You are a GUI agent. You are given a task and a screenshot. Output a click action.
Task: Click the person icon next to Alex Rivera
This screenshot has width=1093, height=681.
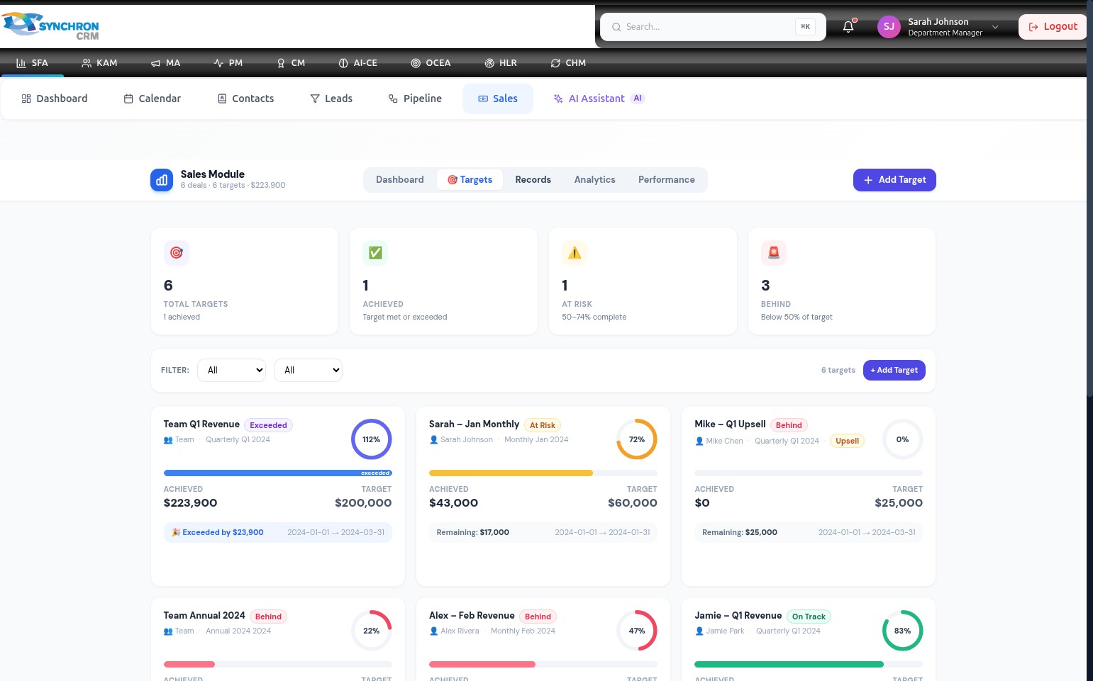[x=433, y=631]
